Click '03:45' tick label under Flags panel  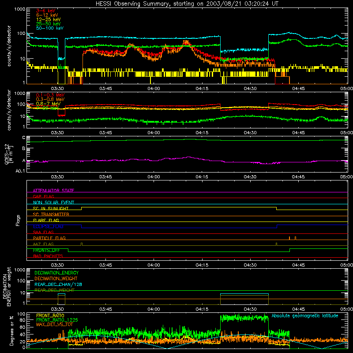[x=105, y=265]
